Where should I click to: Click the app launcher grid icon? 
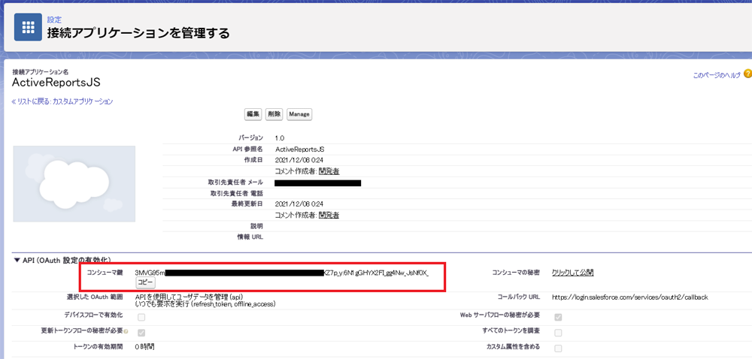[x=28, y=27]
